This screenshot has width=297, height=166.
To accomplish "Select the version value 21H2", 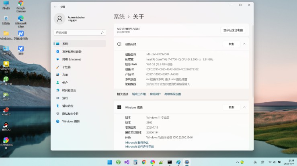I will point(149,122).
